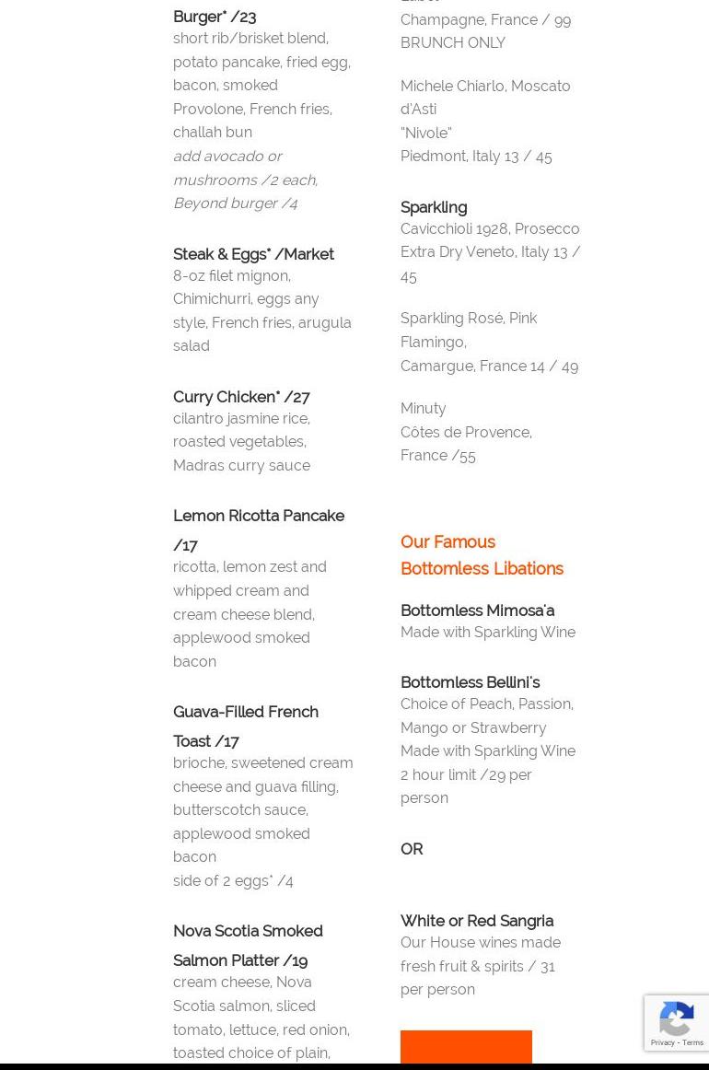Select the Steak & Eggs menu item

(253, 254)
